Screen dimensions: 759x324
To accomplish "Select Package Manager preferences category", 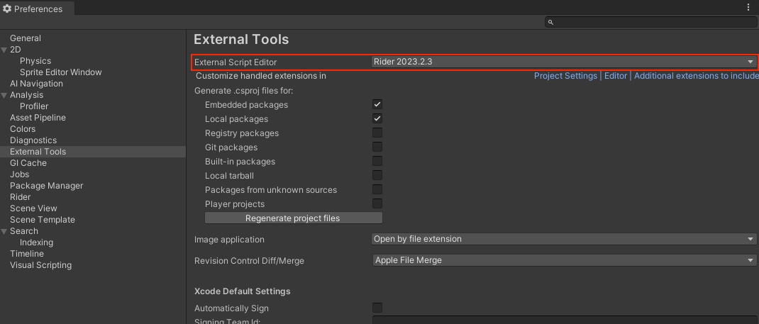I will pyautogui.click(x=47, y=186).
